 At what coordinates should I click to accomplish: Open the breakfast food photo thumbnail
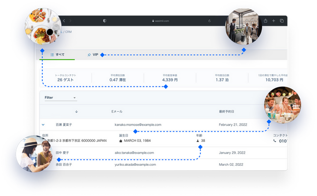(43, 26)
